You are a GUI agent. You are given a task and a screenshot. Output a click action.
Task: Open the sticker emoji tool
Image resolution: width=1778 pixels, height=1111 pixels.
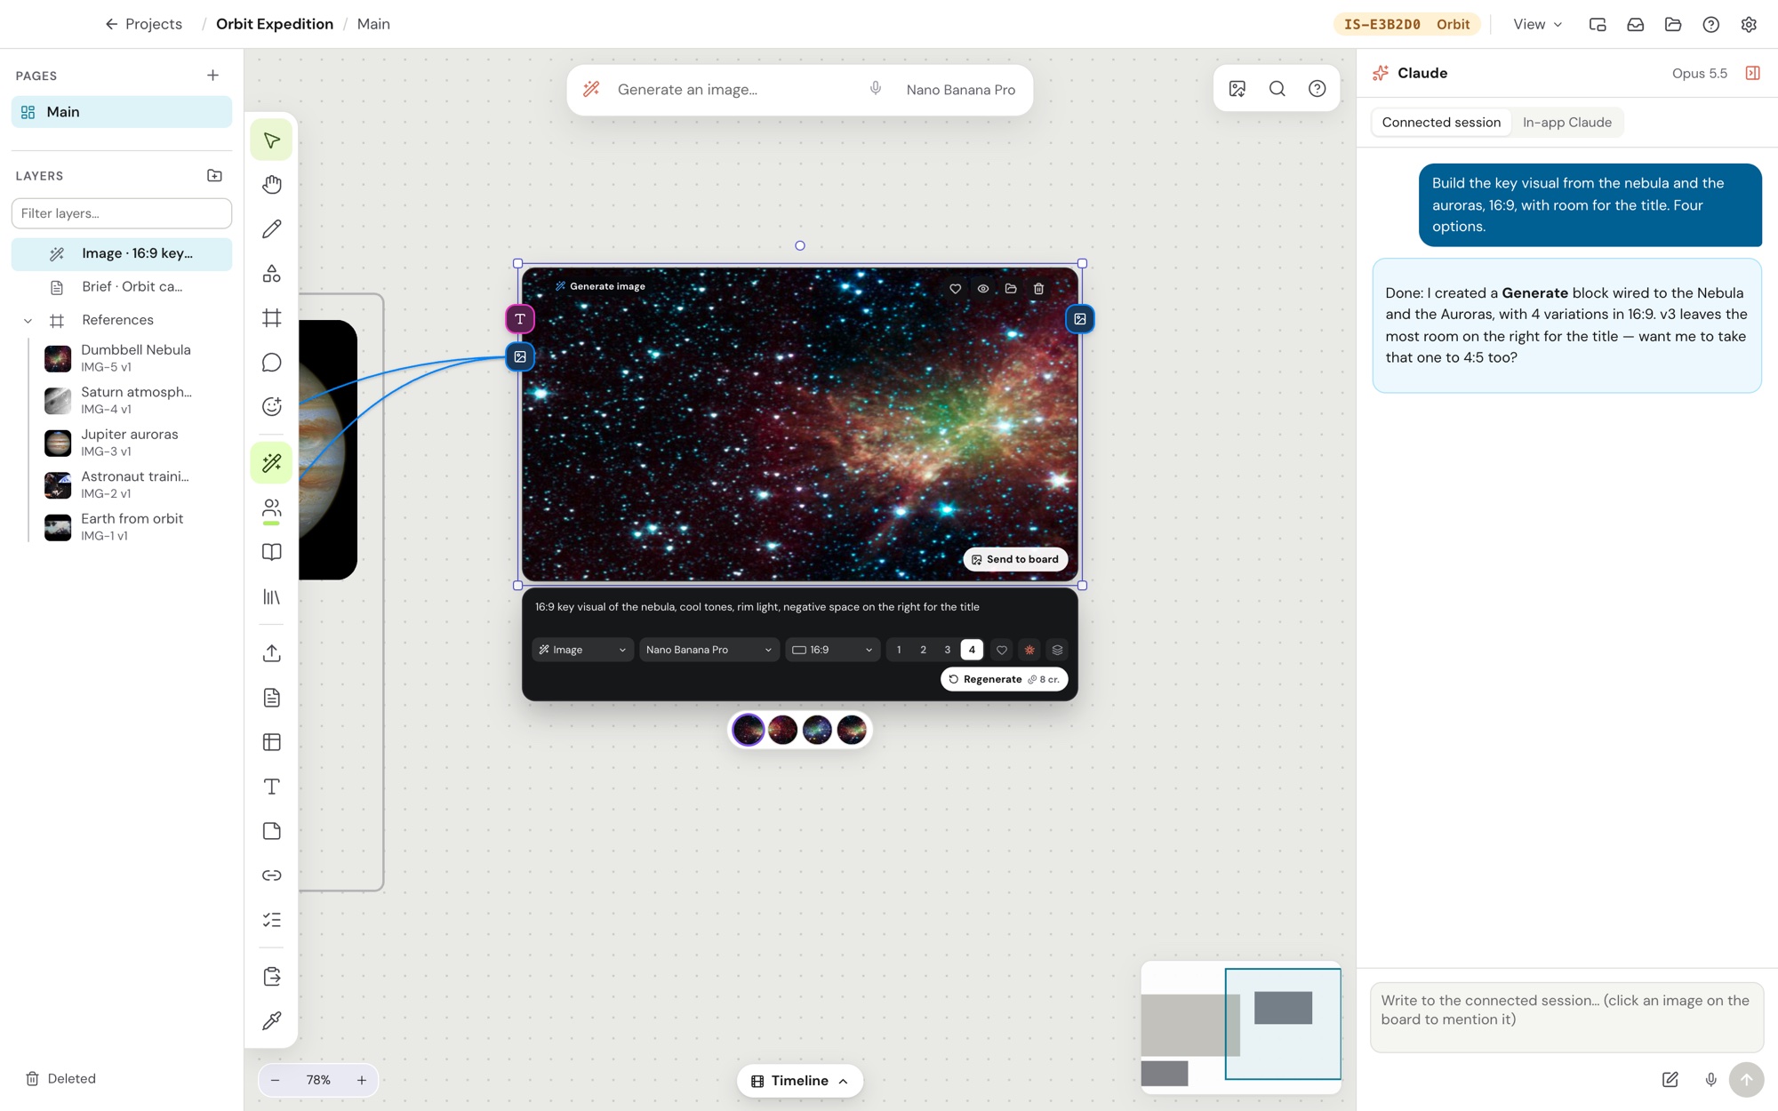272,407
